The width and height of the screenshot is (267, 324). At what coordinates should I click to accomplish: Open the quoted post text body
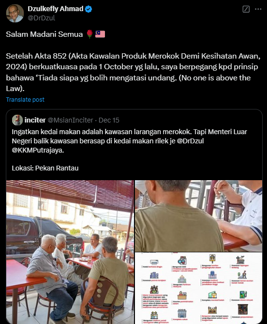[x=129, y=141]
